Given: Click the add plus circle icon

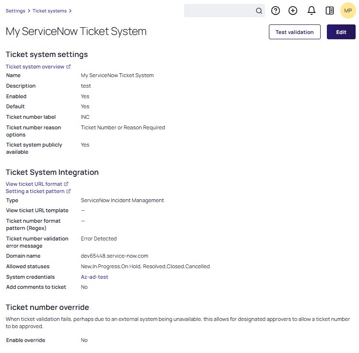Looking at the screenshot, I should click(293, 11).
